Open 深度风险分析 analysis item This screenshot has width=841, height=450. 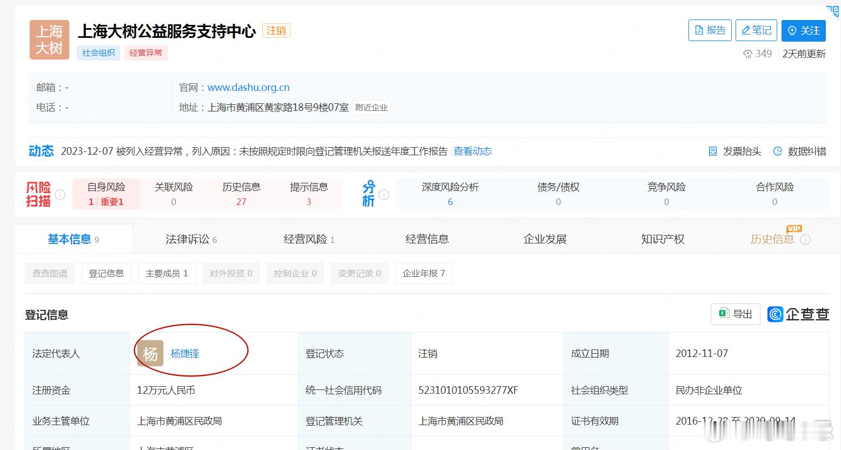pyautogui.click(x=450, y=194)
